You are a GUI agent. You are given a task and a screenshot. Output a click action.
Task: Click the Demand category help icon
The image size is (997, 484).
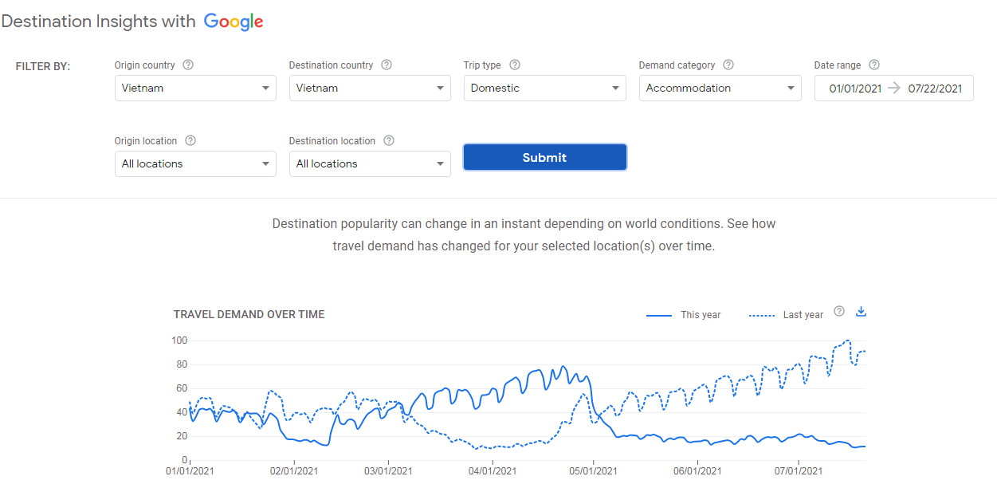click(x=728, y=65)
